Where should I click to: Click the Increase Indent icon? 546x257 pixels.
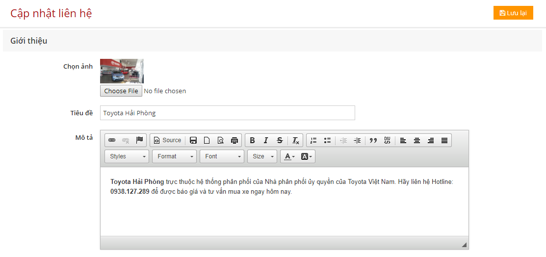pyautogui.click(x=357, y=140)
